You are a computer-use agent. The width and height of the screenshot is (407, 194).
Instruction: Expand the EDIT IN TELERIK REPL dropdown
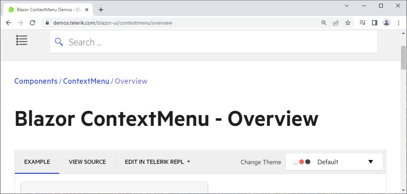tap(158, 162)
